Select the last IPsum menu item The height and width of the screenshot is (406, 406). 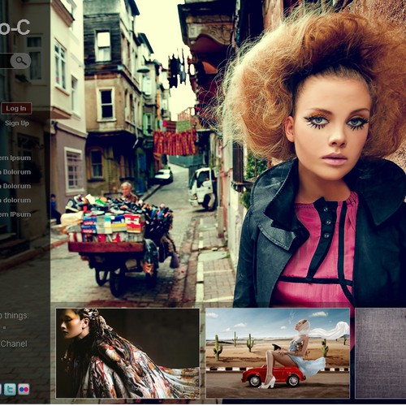(15, 214)
